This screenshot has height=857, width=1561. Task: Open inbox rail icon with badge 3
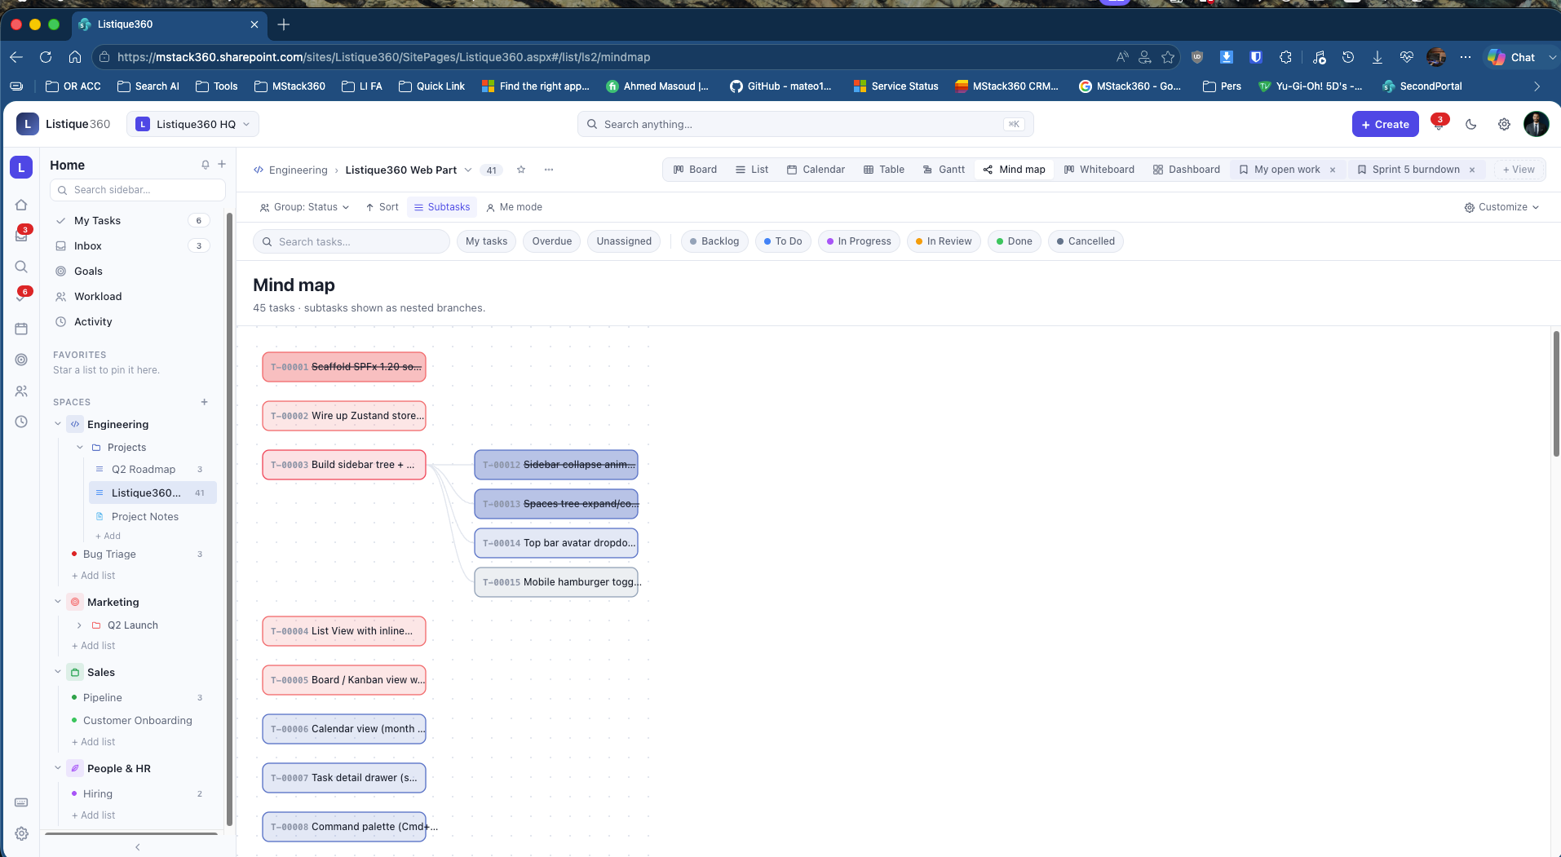pyautogui.click(x=21, y=236)
